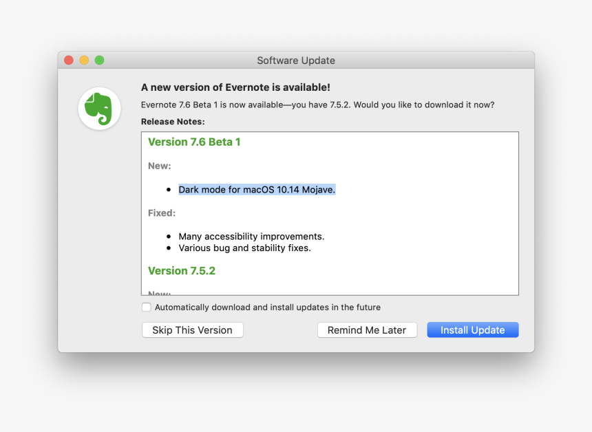Enable automatic download and install of updates
The width and height of the screenshot is (592, 432).
pyautogui.click(x=146, y=307)
